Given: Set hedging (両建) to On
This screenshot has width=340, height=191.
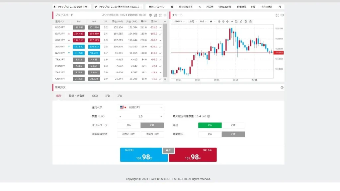Looking at the screenshot, I should pyautogui.click(x=210, y=125).
